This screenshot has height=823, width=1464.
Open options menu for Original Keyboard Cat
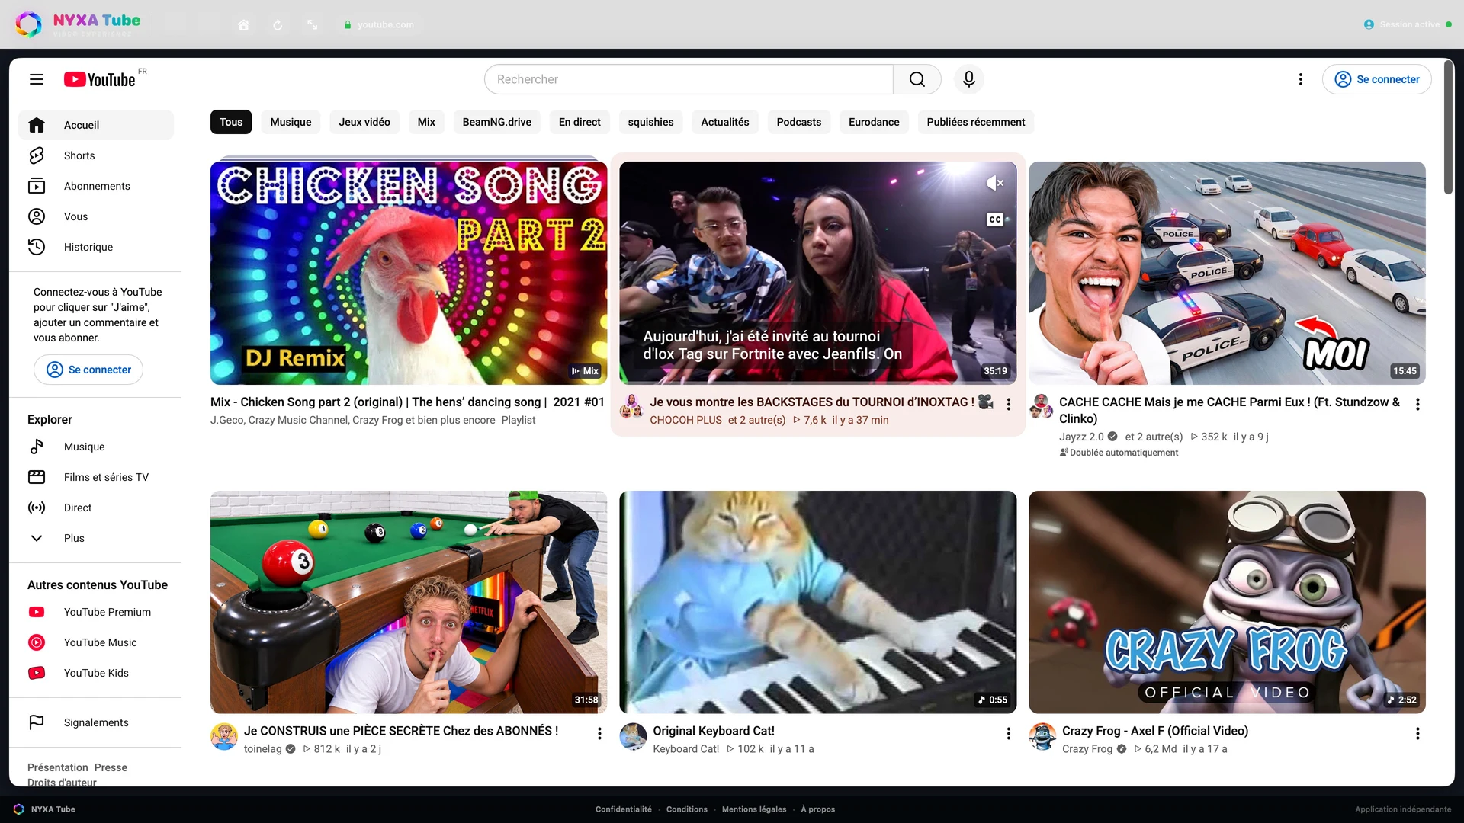coord(1009,733)
